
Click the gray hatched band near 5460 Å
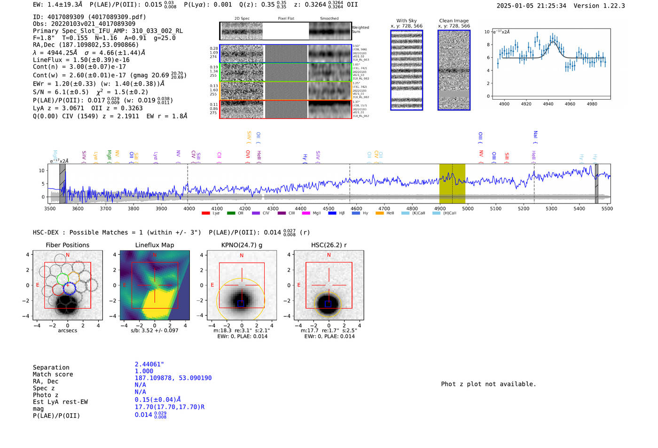tap(596, 184)
